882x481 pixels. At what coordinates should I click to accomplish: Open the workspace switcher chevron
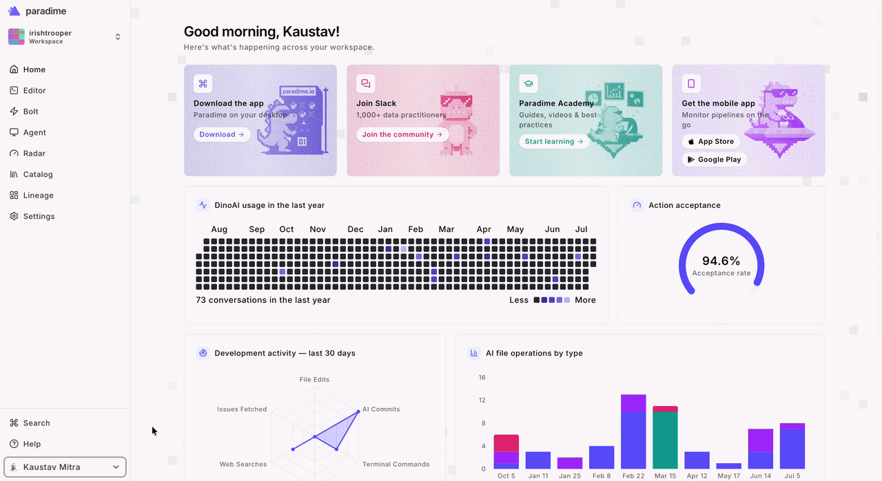(118, 36)
